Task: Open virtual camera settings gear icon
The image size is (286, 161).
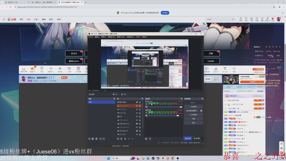Action: click(x=201, y=111)
